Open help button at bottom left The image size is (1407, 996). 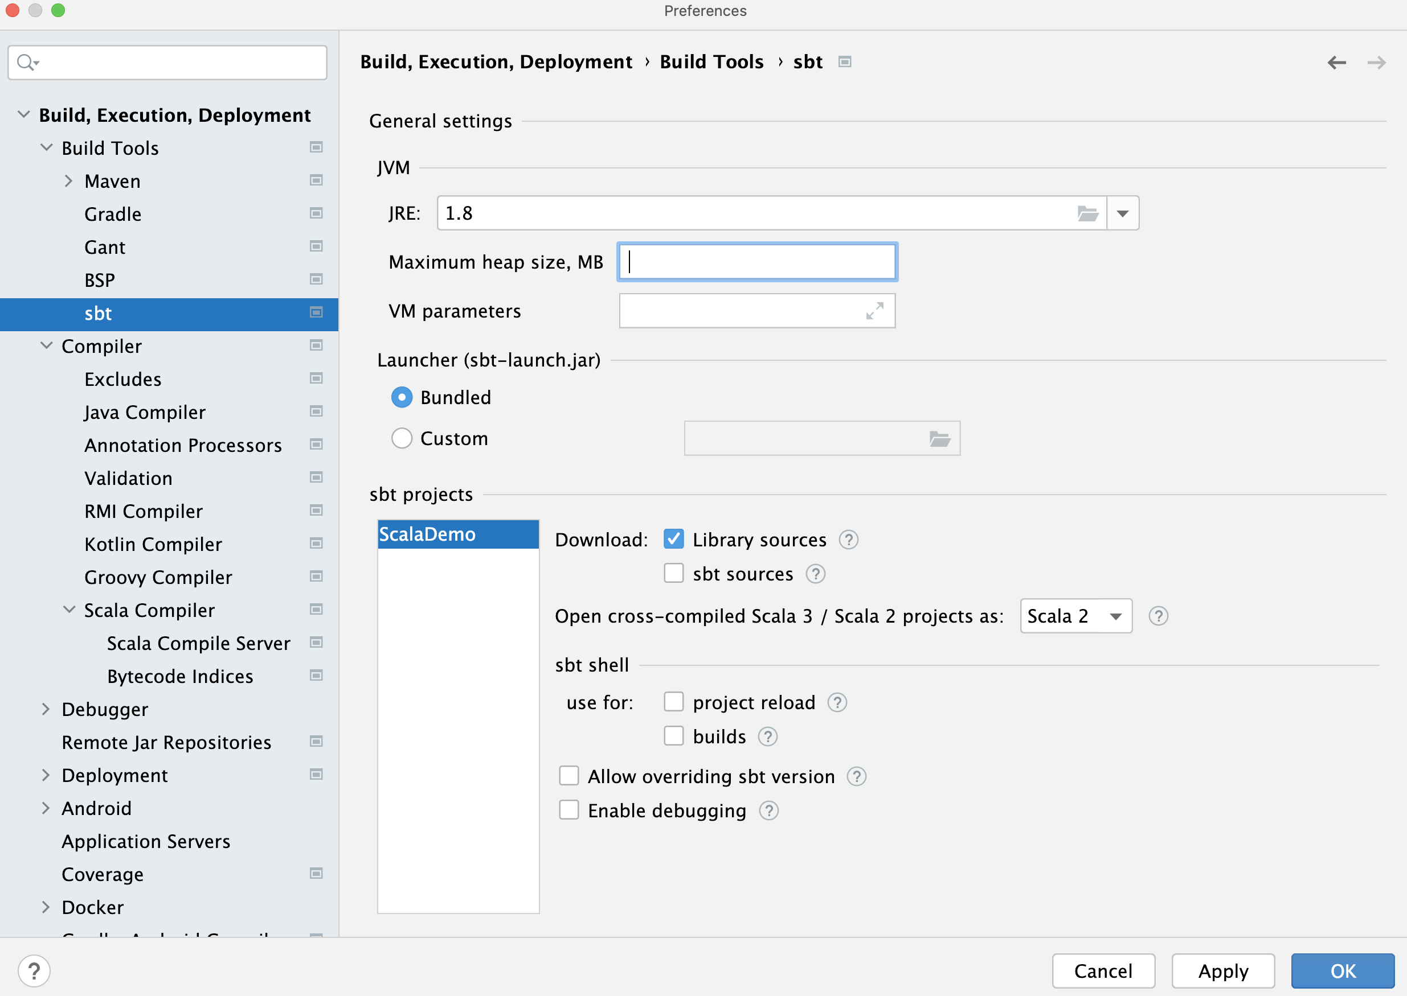pyautogui.click(x=34, y=971)
